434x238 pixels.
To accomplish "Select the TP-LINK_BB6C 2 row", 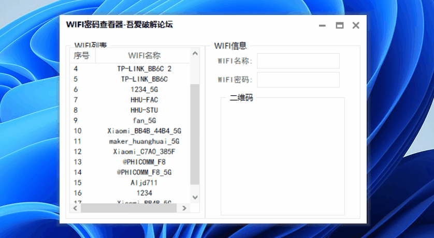I will 130,68.
